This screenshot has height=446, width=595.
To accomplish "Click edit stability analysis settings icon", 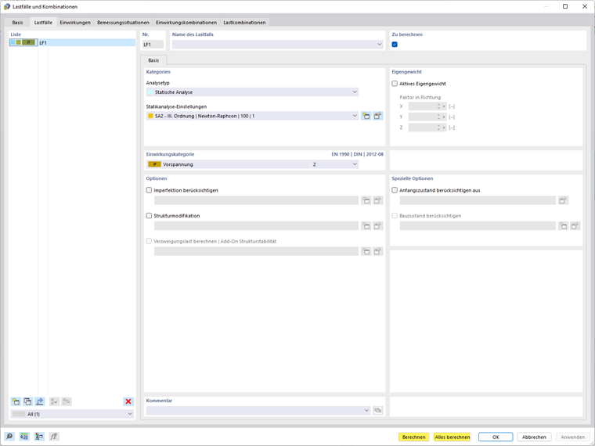I will tap(377, 251).
